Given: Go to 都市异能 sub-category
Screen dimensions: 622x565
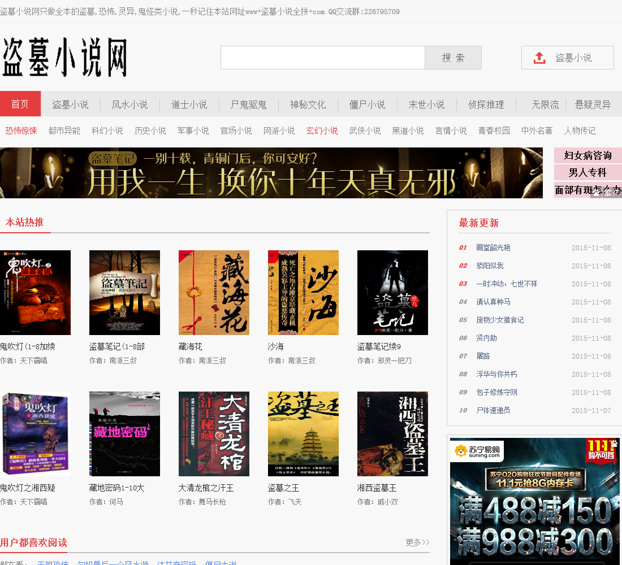Looking at the screenshot, I should pos(64,131).
